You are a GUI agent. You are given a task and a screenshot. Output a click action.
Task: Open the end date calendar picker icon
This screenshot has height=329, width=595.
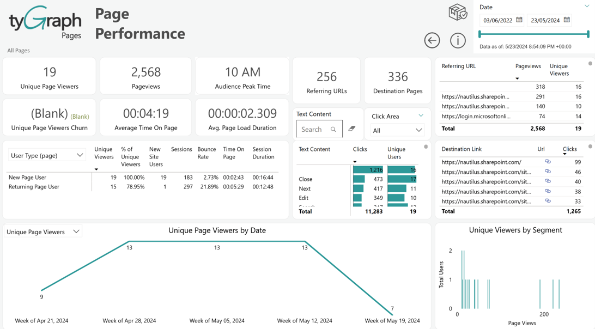point(567,20)
